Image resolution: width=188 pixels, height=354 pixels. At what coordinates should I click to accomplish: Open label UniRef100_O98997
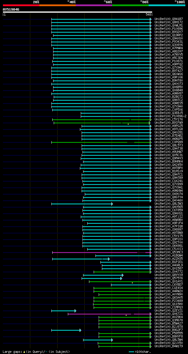169,229
